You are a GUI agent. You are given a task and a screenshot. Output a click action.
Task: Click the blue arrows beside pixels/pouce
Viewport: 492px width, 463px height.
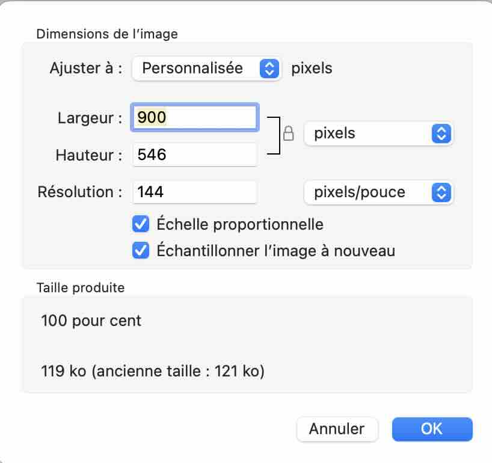tap(441, 192)
